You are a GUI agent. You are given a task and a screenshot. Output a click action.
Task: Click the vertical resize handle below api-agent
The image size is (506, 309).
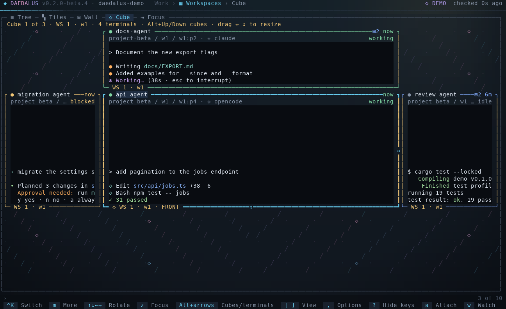click(x=251, y=207)
